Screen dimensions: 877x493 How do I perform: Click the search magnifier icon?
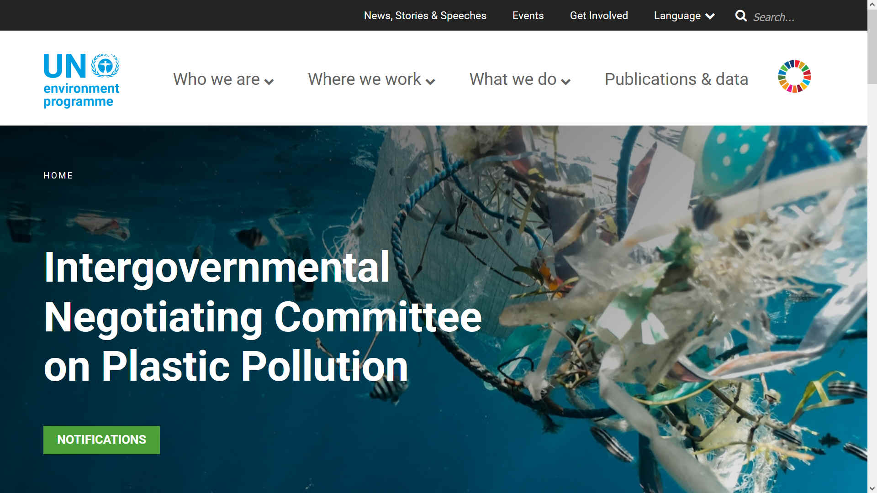(741, 16)
